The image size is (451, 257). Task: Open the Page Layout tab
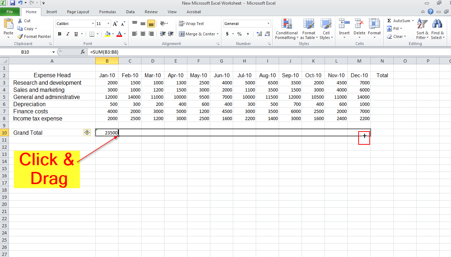click(x=78, y=12)
